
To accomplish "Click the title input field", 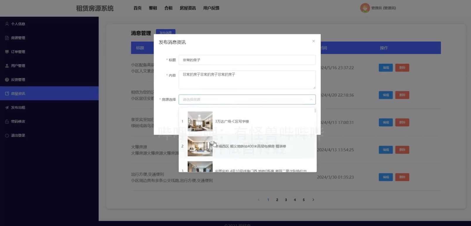I will click(247, 60).
